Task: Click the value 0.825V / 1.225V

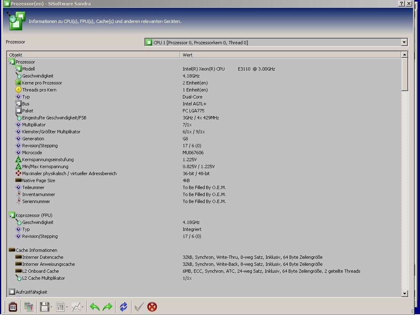Action: click(199, 167)
